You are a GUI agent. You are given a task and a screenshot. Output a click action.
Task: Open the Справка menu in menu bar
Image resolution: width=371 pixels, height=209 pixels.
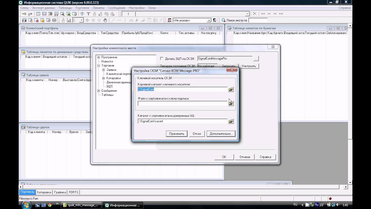coord(345,8)
